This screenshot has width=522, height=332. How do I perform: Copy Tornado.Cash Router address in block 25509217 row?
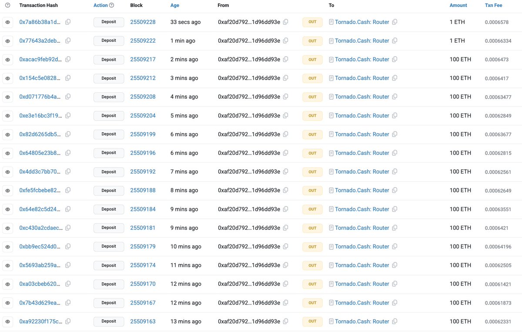[x=395, y=60]
